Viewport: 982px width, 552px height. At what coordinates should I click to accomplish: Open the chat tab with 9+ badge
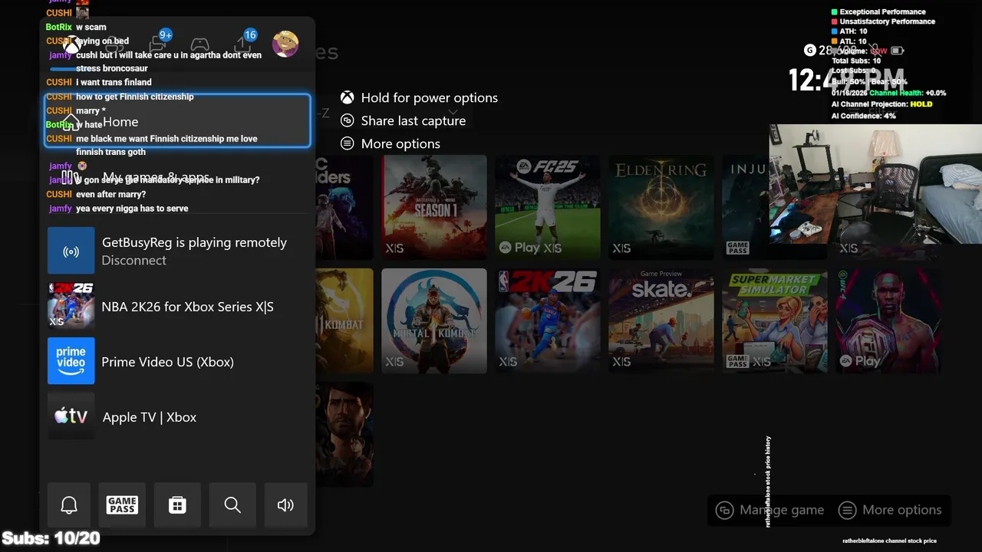[160, 43]
